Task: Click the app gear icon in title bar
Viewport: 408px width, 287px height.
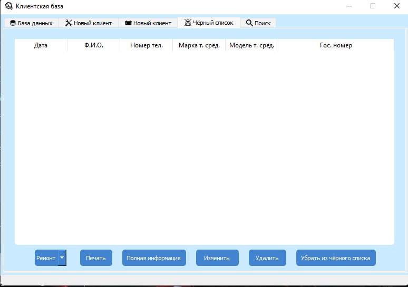Action: point(9,6)
